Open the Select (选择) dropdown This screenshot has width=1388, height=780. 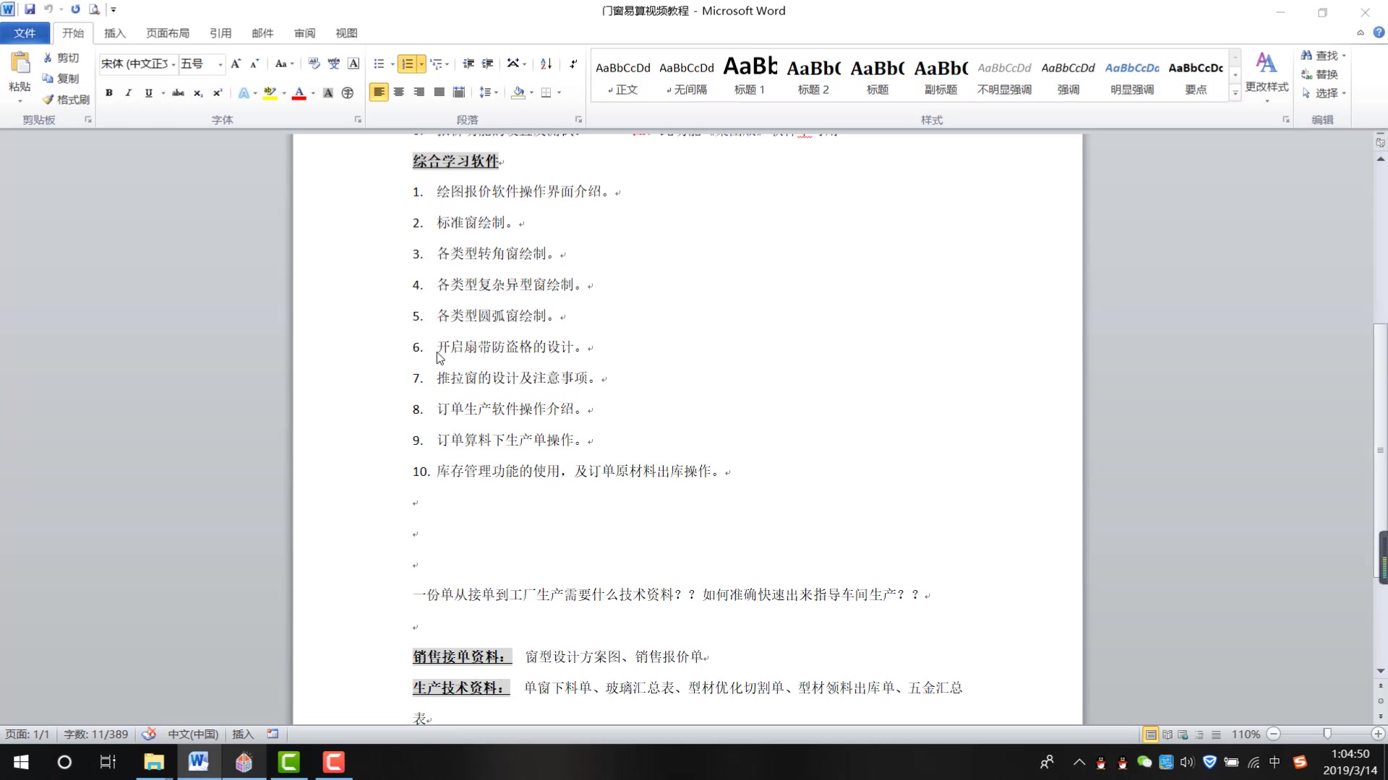[1324, 93]
